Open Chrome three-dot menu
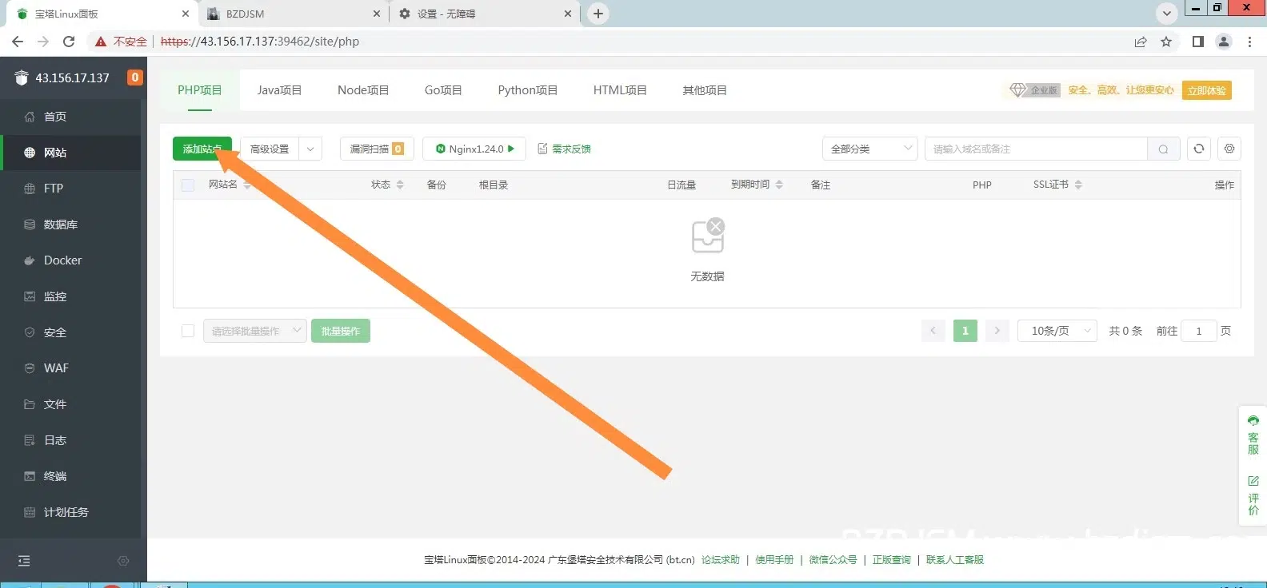This screenshot has width=1267, height=588. 1249,42
